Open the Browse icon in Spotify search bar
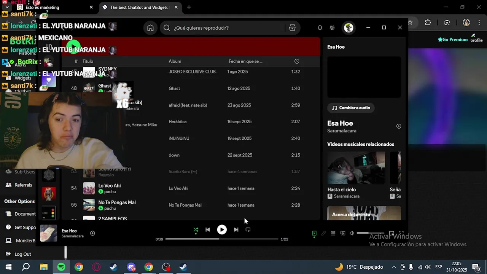Screen dimensions: 487x274 coord(292,28)
